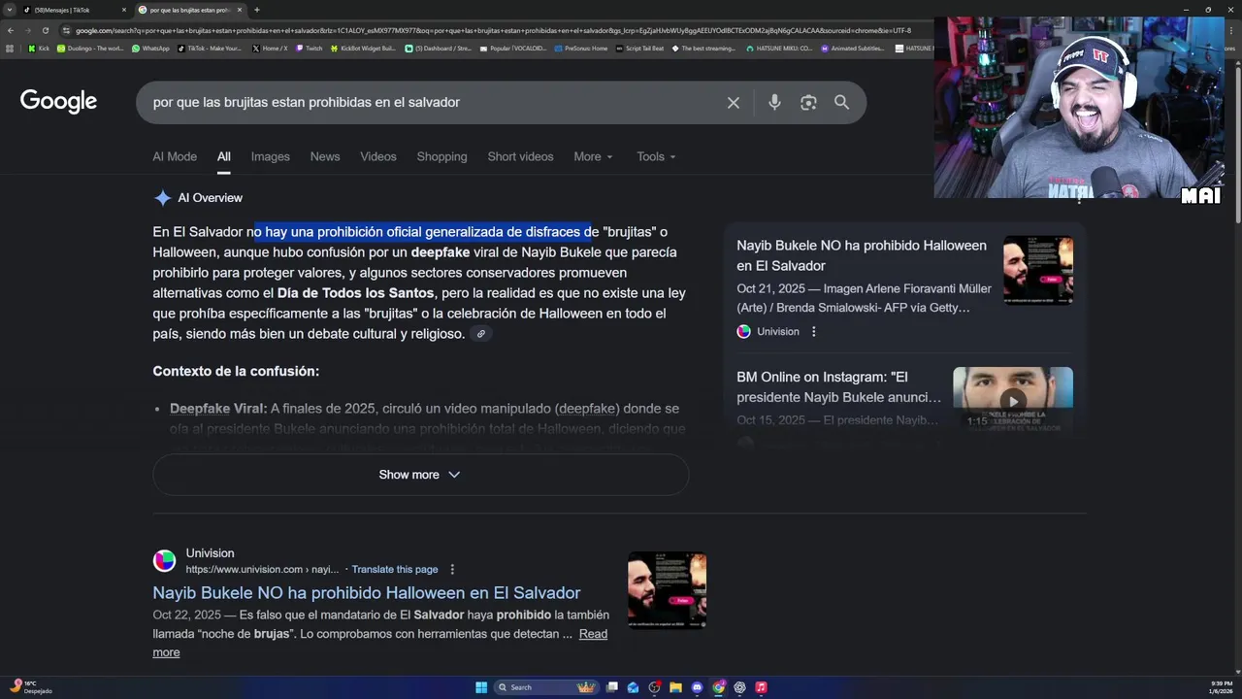The image size is (1242, 699).
Task: Click the 'Contexto de la confusión:' heading
Action: coord(236,372)
